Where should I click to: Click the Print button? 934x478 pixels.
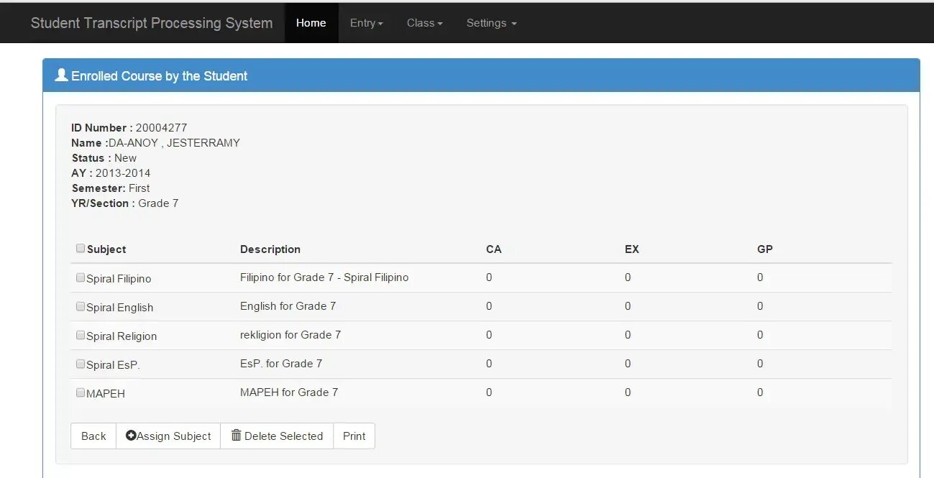click(x=354, y=436)
